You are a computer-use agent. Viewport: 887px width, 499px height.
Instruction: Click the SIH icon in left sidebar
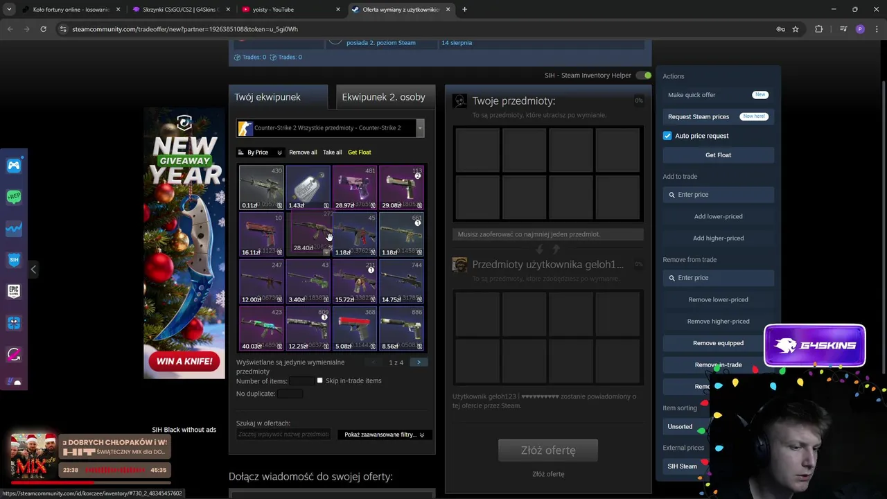[x=14, y=259]
